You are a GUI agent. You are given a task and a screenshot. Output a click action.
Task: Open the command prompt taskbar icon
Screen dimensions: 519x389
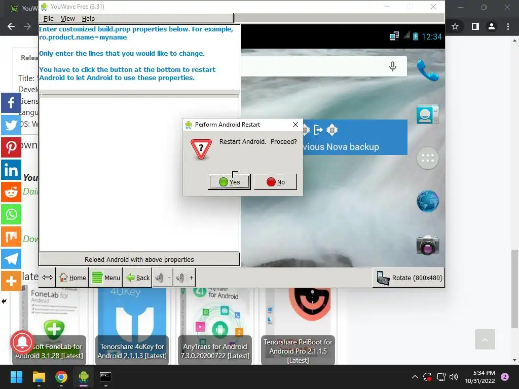click(x=105, y=377)
